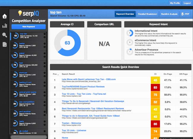Click upper round icon in the tester row
Viewport: 193px width, 139px height.
tap(45, 43)
